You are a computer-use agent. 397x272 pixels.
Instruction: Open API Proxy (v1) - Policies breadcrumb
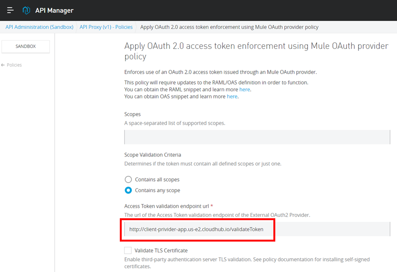tap(106, 27)
